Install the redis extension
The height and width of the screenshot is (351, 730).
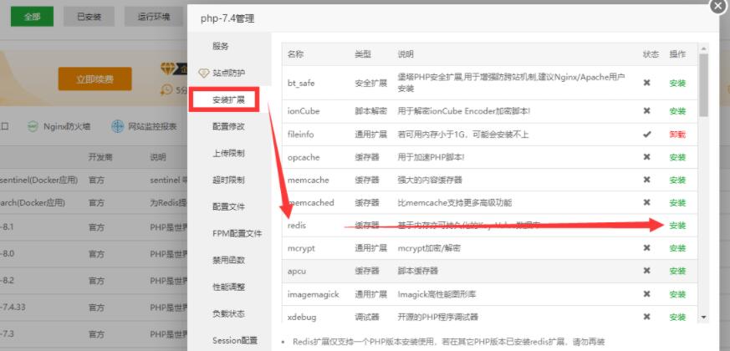676,226
